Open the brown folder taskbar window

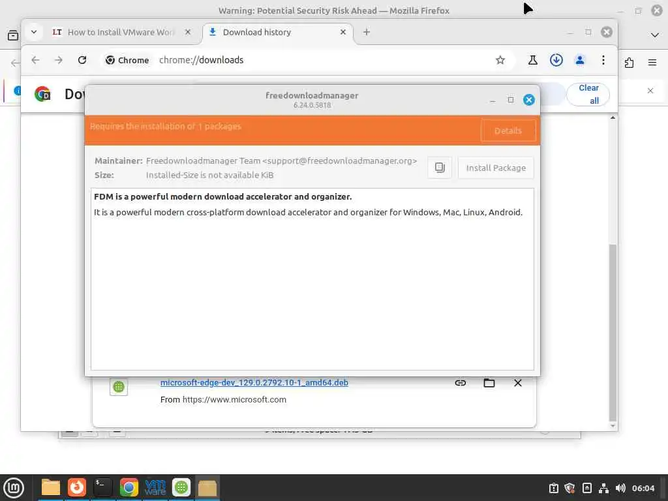[207, 488]
